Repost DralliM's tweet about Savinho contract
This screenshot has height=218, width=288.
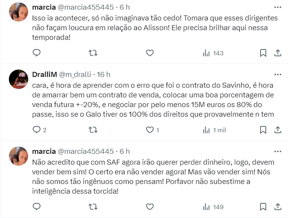93,130
